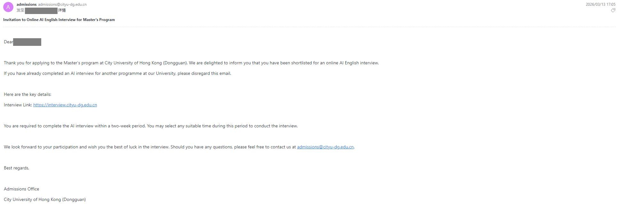Viewport: 619px width, 207px height.
Task: Click the purple sender avatar circle
Action: (x=8, y=7)
